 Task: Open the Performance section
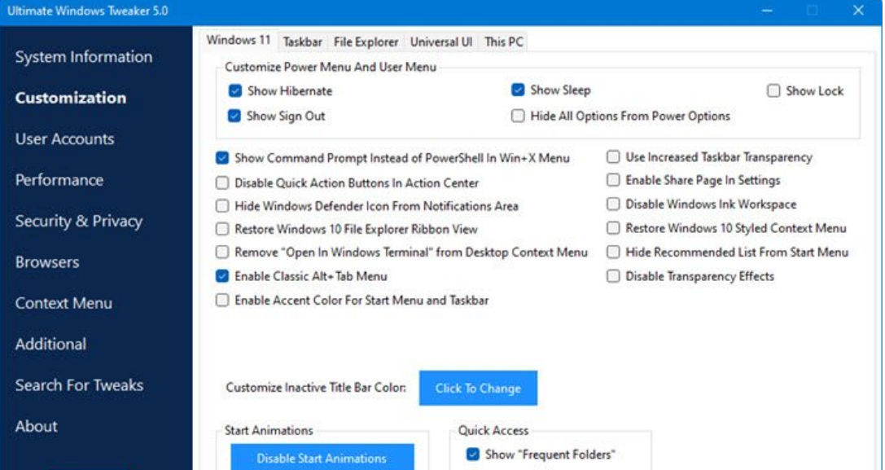pos(59,180)
